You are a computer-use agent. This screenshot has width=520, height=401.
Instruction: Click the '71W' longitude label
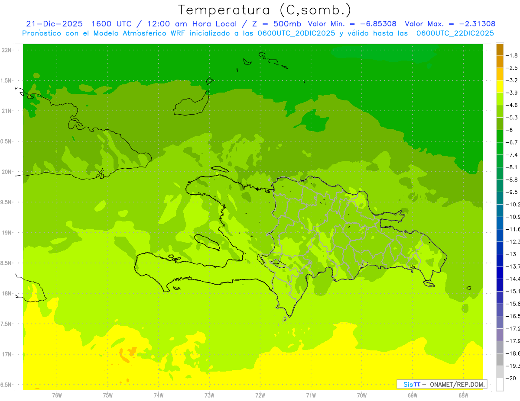pos(311,395)
